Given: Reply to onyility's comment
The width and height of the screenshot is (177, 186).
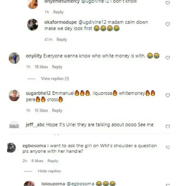Looking at the screenshot, I should point(57,67).
